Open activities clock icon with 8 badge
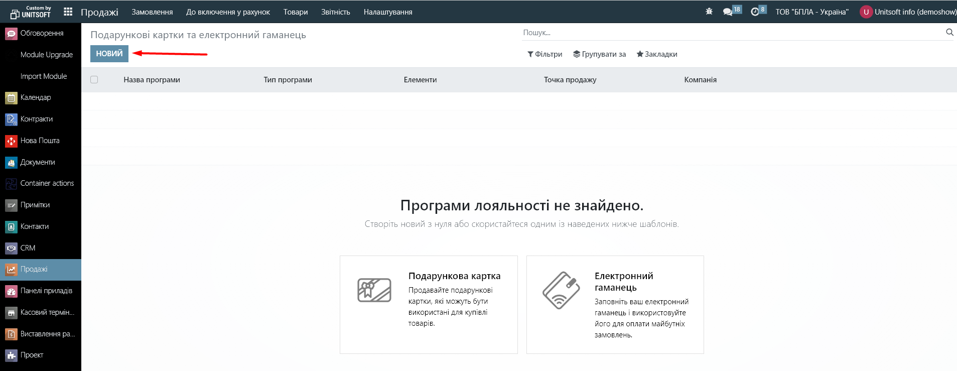 coord(755,12)
